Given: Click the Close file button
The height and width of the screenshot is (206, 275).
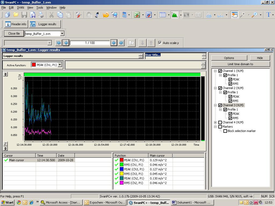Looking at the screenshot, I should [x=14, y=34].
